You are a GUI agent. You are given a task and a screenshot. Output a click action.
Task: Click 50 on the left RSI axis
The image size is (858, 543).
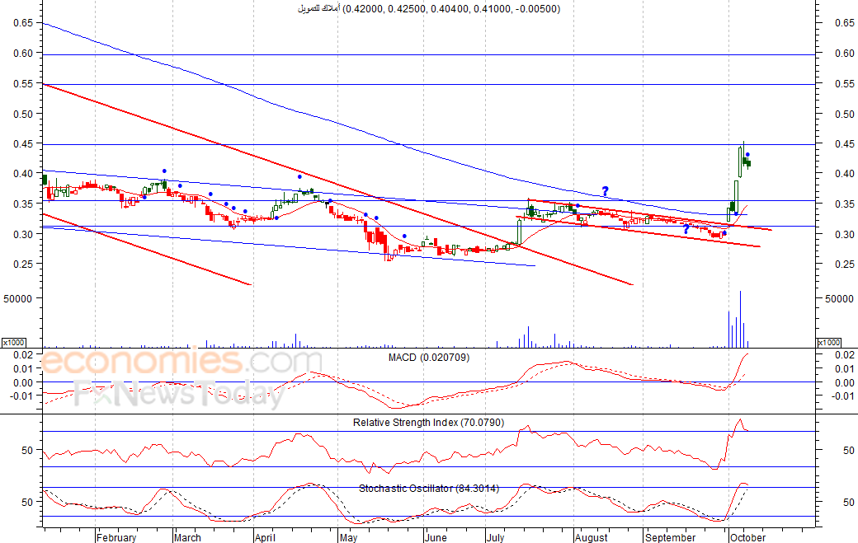click(27, 451)
